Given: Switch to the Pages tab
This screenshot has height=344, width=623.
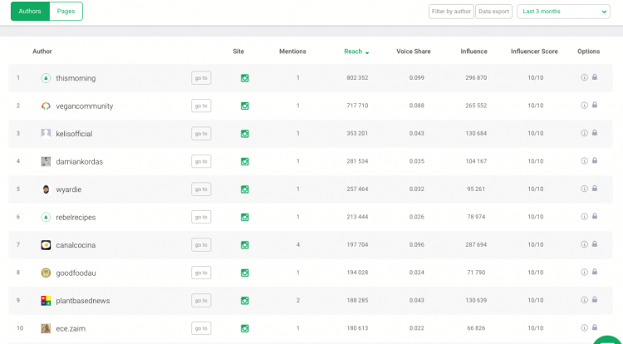Looking at the screenshot, I should pos(66,11).
